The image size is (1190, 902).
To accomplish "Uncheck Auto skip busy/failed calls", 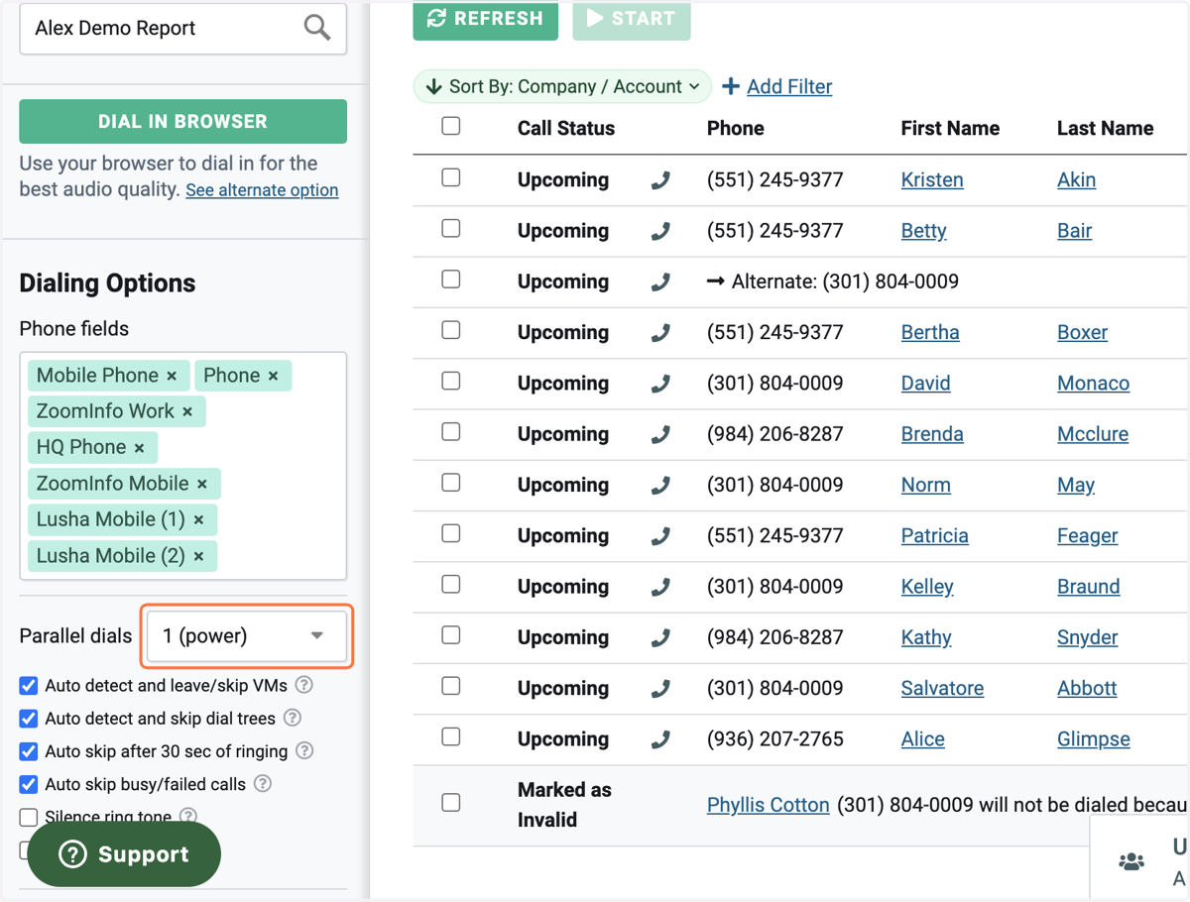I will (29, 784).
